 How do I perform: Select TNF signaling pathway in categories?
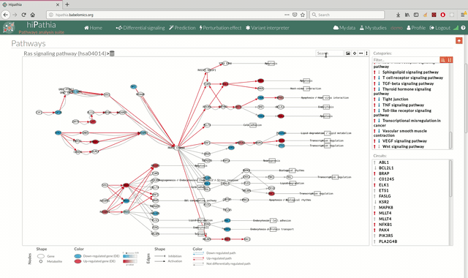403,105
